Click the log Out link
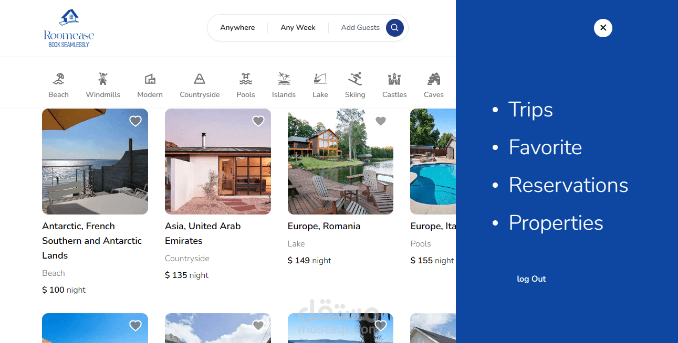This screenshot has width=678, height=343. (x=531, y=279)
